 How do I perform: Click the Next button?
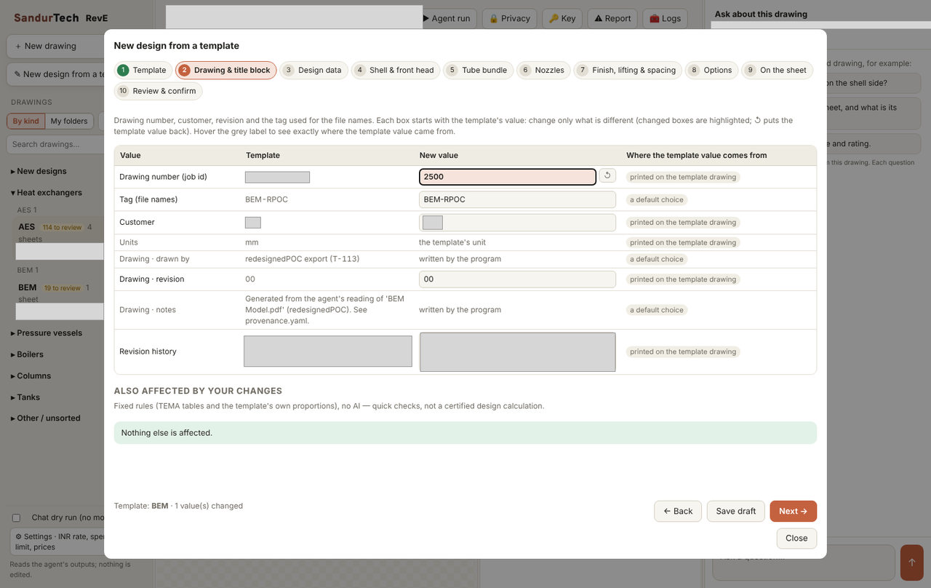[793, 511]
